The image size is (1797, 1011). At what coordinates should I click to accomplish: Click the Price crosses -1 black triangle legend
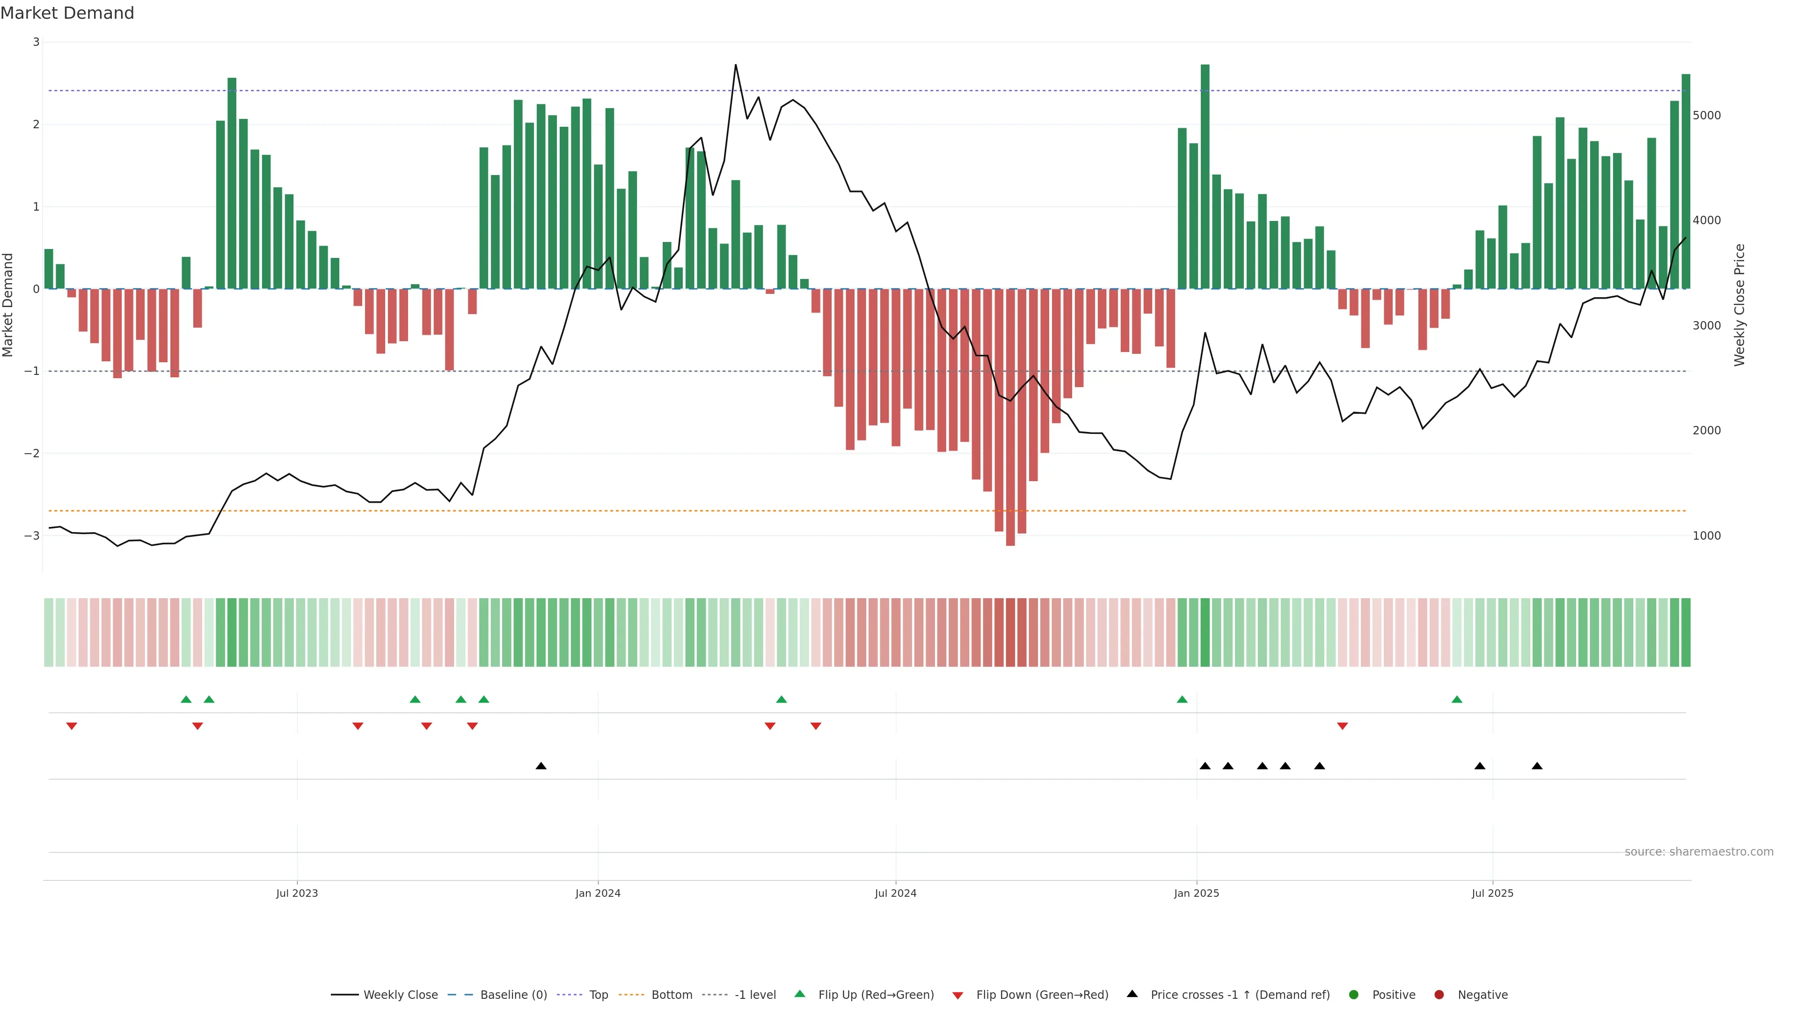point(1132,994)
